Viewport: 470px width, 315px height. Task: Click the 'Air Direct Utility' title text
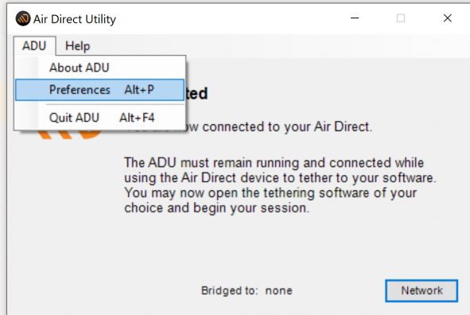click(x=75, y=19)
